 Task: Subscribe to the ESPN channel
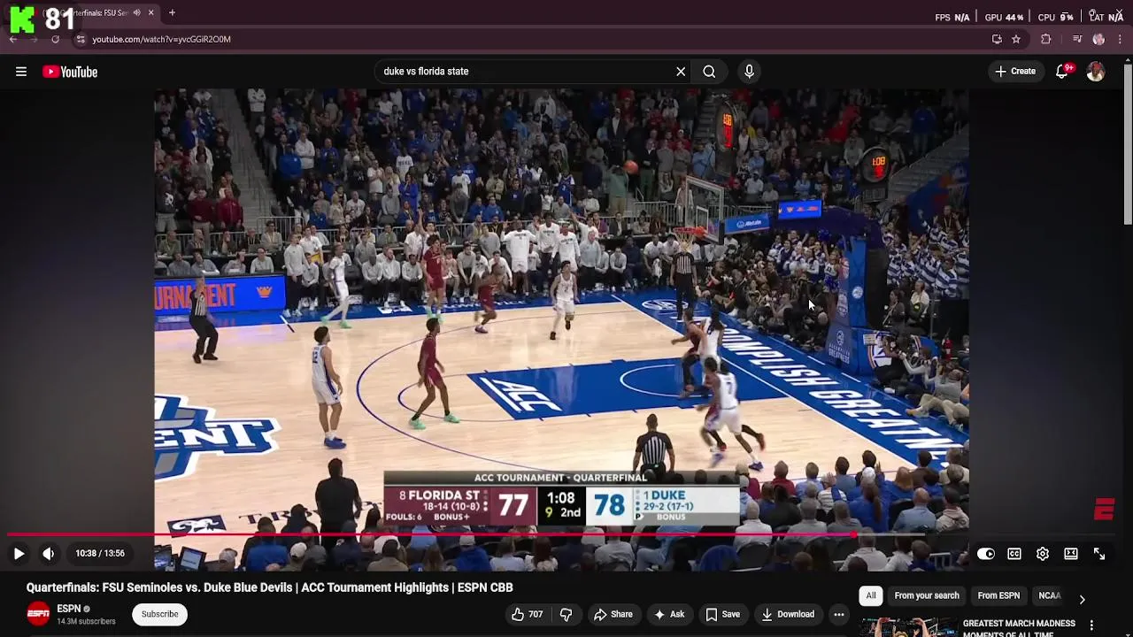160,614
